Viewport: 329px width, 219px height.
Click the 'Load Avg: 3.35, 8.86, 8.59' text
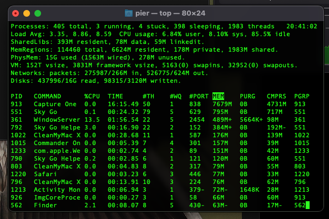tap(61, 34)
